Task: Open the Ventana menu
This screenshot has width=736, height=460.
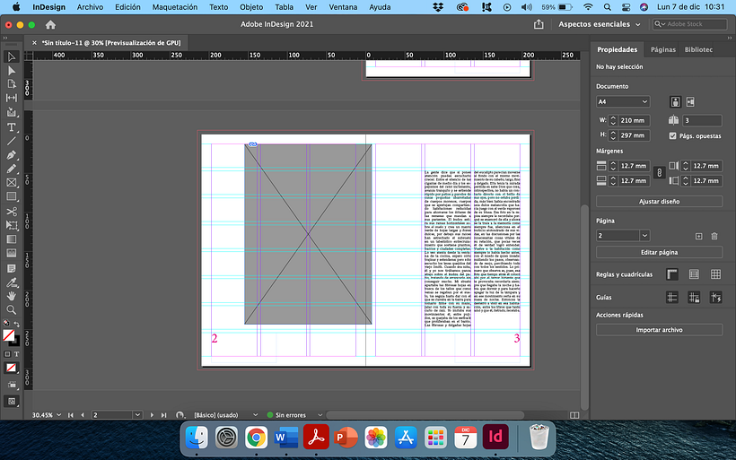Action: (343, 7)
